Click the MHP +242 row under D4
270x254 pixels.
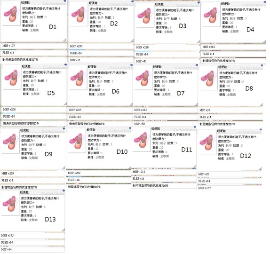click(233, 47)
